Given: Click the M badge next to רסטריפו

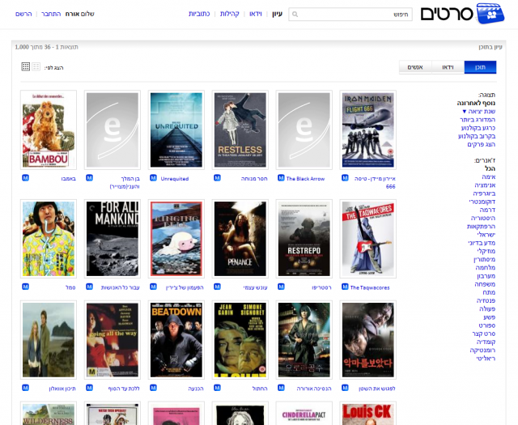Looking at the screenshot, I should click(281, 287).
